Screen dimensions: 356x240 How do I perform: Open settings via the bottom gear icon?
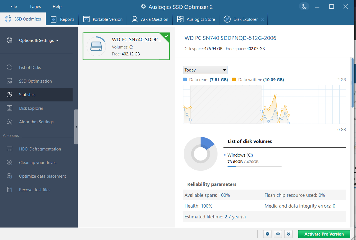278,234
